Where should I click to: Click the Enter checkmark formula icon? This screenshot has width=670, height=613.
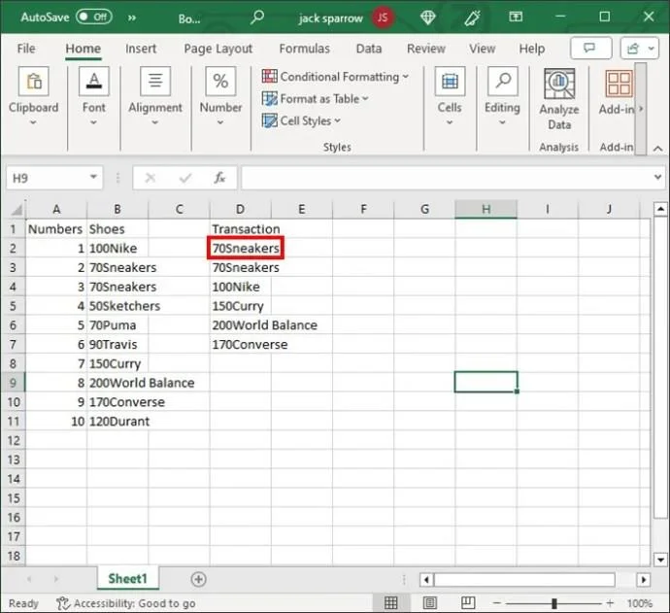coord(185,178)
